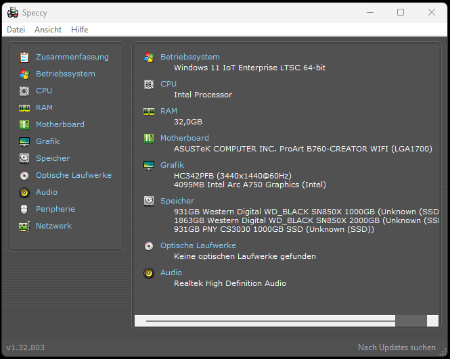Click the Audio heading link in summary
This screenshot has height=359, width=450.
pyautogui.click(x=171, y=272)
